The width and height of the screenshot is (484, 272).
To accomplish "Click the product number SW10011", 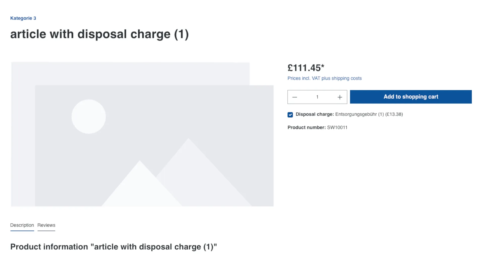I will [x=337, y=127].
